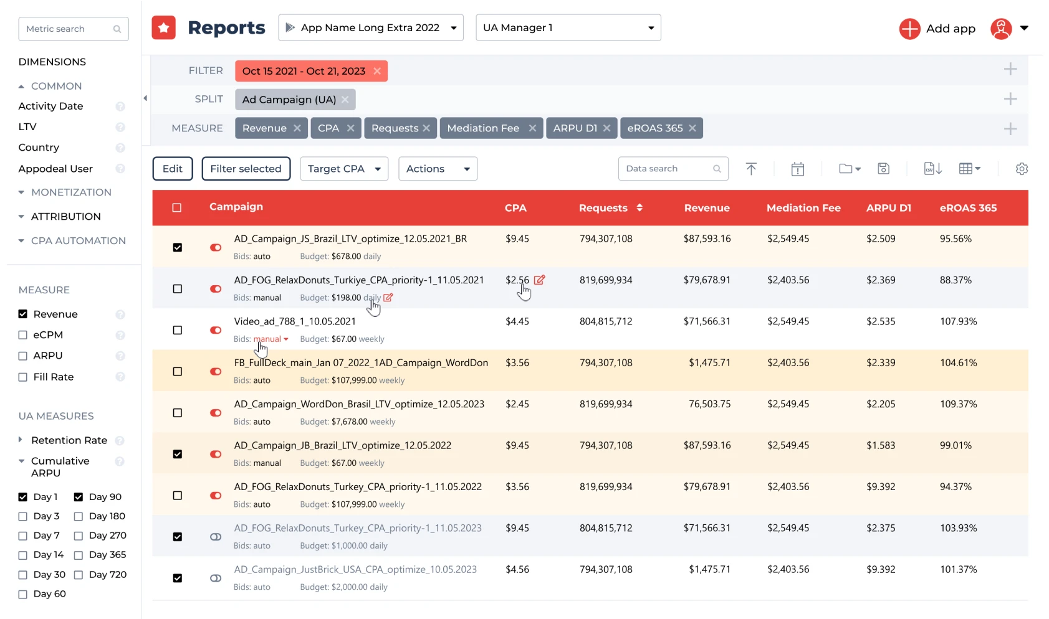Click the edit icon next to $198.00 daily budget
The image size is (1049, 619).
(388, 298)
